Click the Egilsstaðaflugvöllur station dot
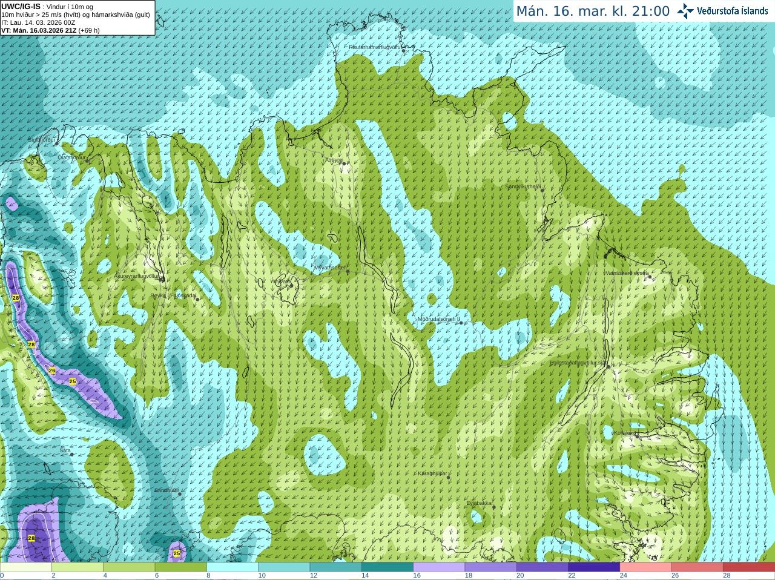This screenshot has width=775, height=580. point(608,365)
